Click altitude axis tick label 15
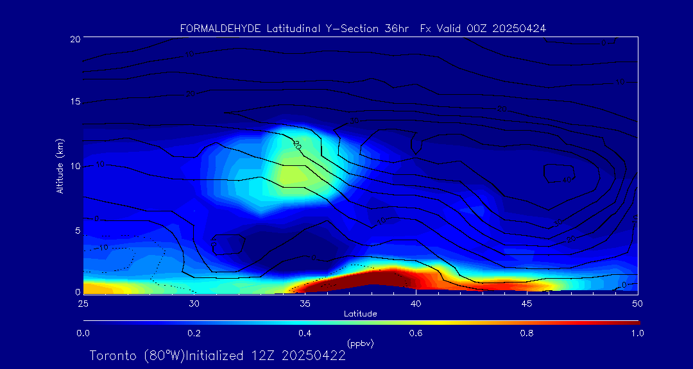Screen dimensions: 693x369 (74, 102)
